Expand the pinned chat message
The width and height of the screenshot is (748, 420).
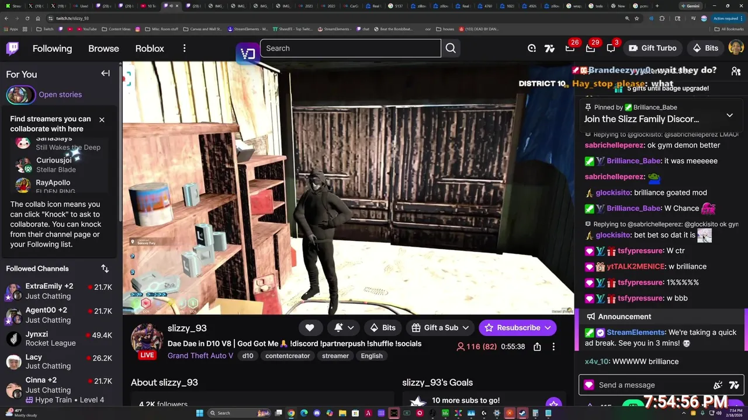click(x=729, y=115)
